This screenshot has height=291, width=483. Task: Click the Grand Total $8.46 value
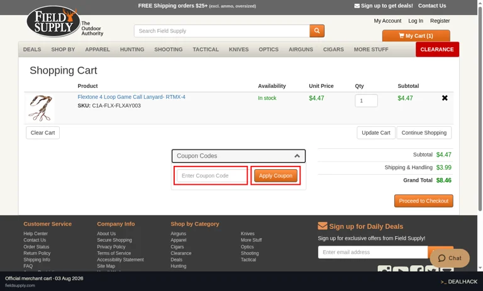(443, 180)
